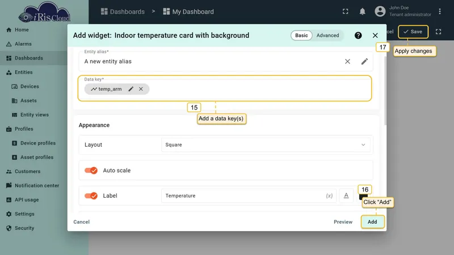Open the Layout dropdown set to Square

click(266, 144)
